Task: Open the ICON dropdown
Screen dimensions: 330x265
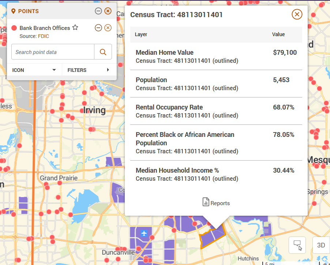Action: click(x=34, y=70)
